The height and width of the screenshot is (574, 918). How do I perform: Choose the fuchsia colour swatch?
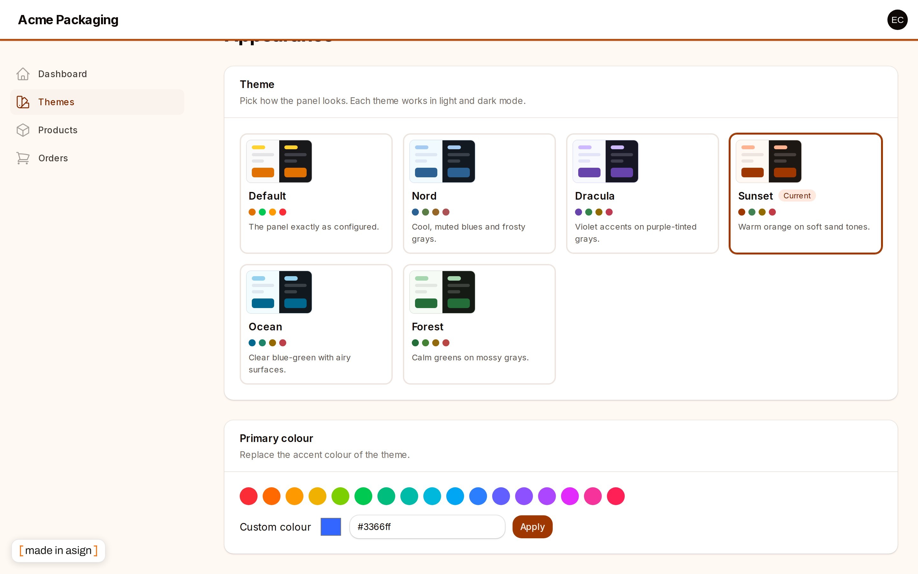point(570,496)
